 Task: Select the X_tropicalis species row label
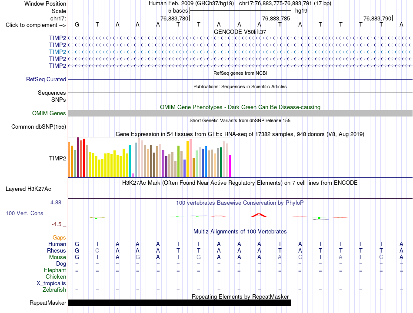[51, 283]
